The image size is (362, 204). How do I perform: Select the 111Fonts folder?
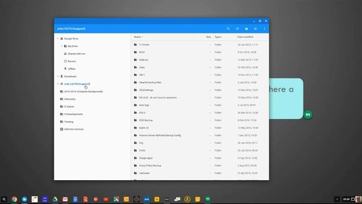tap(200, 45)
